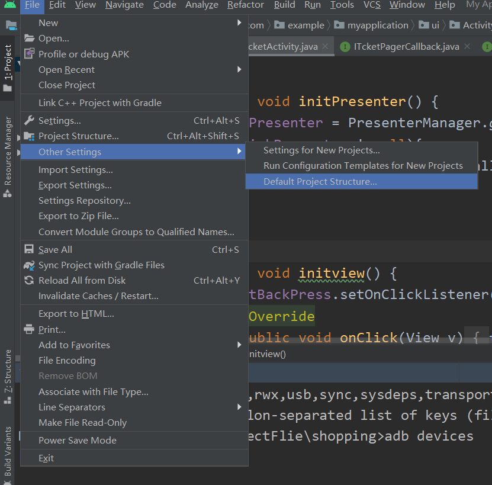492x485 pixels.
Task: Open the Tools menu
Action: point(342,5)
